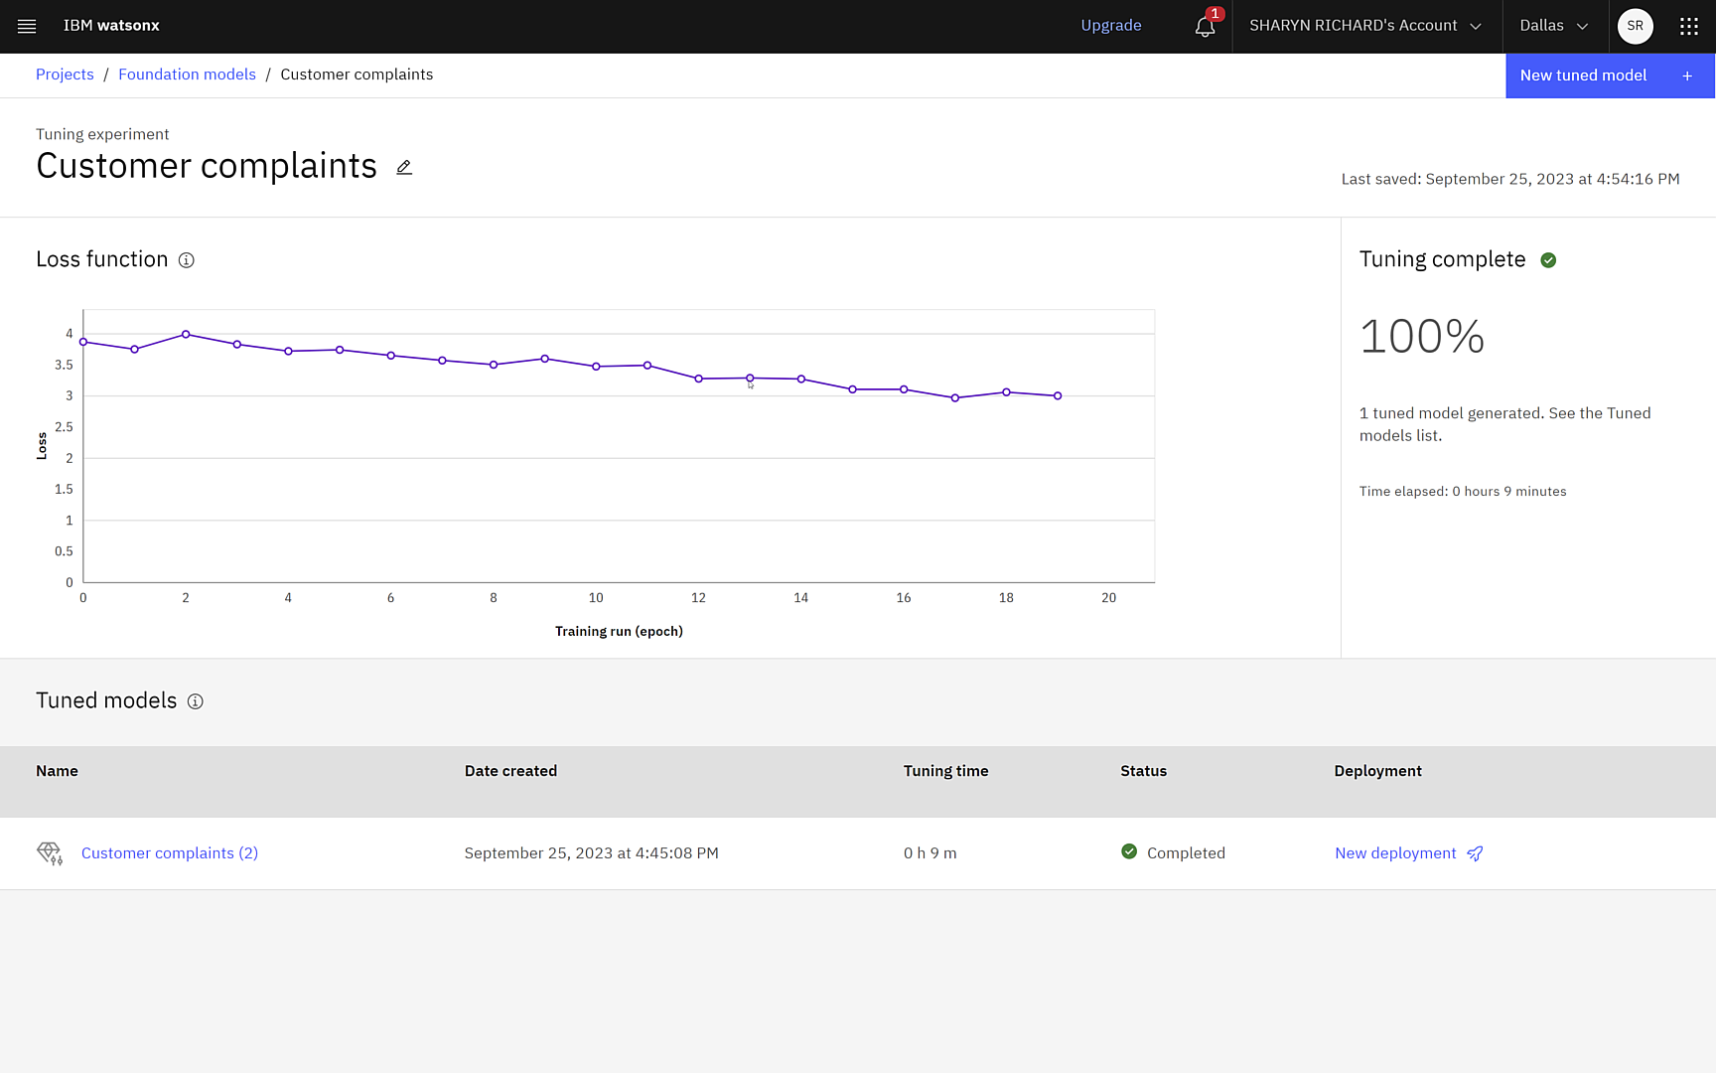Click the SR avatar circle
The width and height of the screenshot is (1716, 1073).
point(1635,26)
